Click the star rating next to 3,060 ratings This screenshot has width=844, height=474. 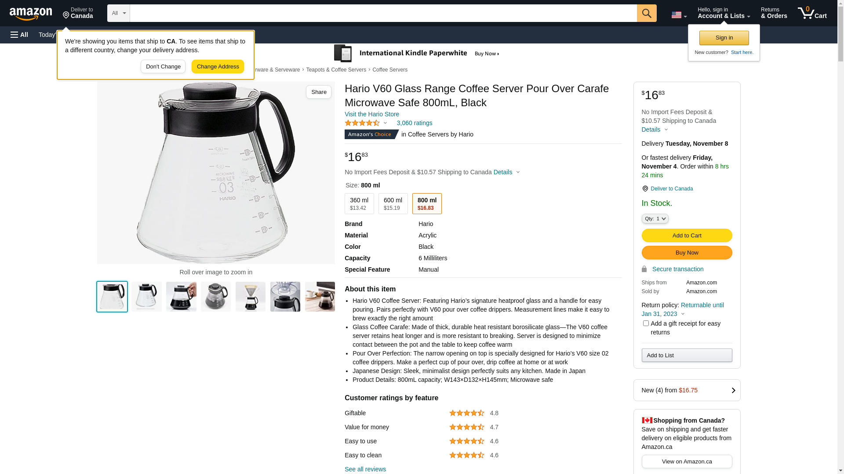(362, 123)
